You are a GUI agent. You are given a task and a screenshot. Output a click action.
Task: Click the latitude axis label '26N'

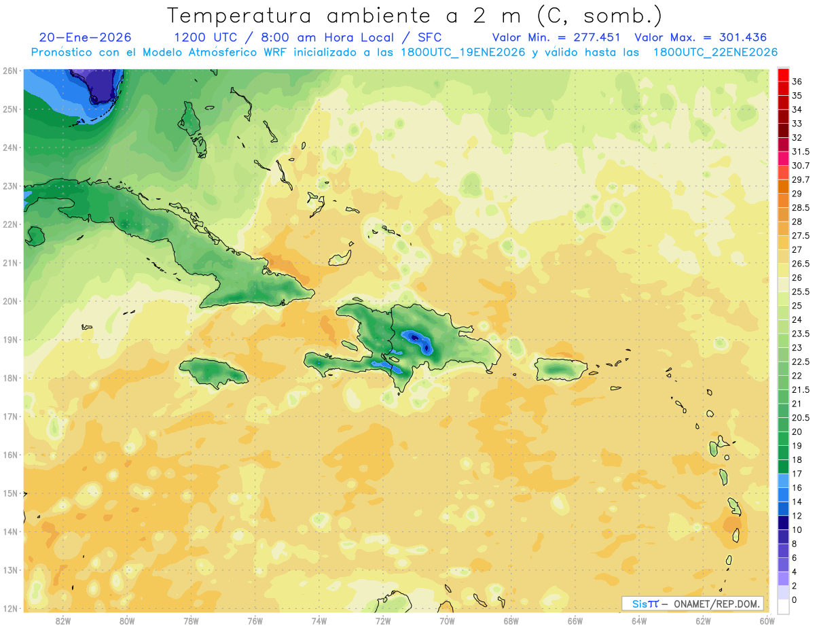(x=10, y=71)
